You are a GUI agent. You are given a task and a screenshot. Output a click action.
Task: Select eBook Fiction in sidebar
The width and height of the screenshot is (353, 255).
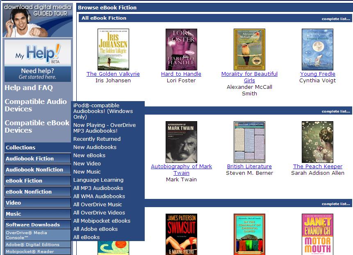pyautogui.click(x=38, y=181)
